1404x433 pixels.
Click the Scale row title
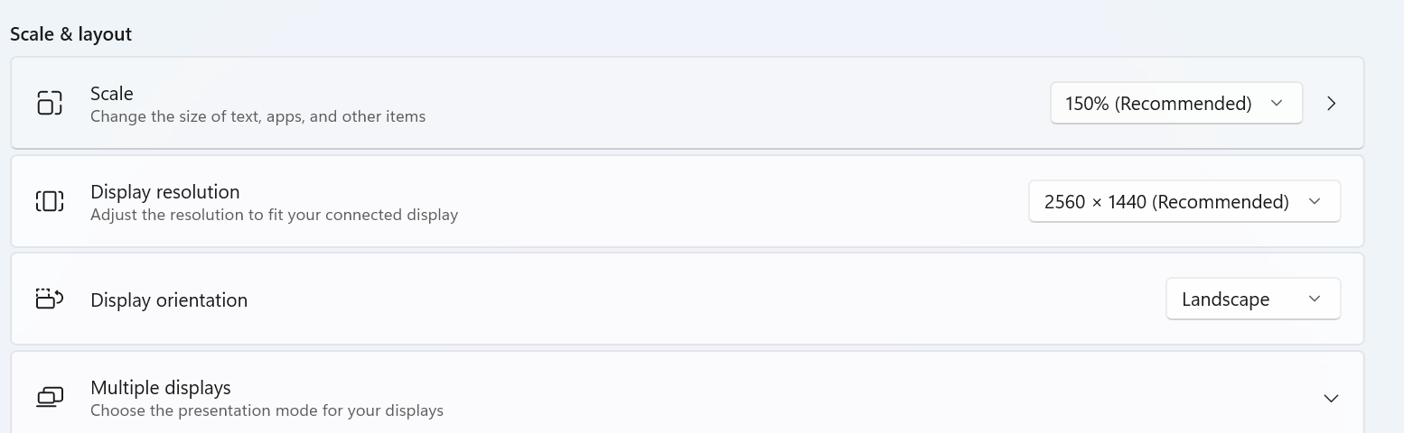pos(112,94)
